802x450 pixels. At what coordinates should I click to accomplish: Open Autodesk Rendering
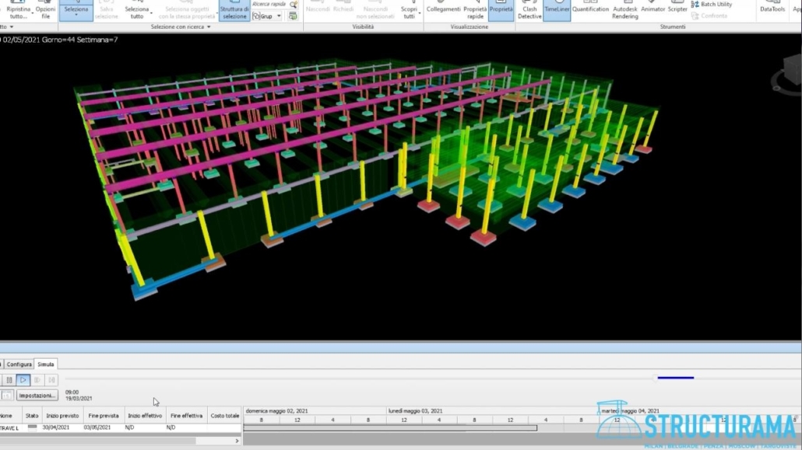coord(625,10)
